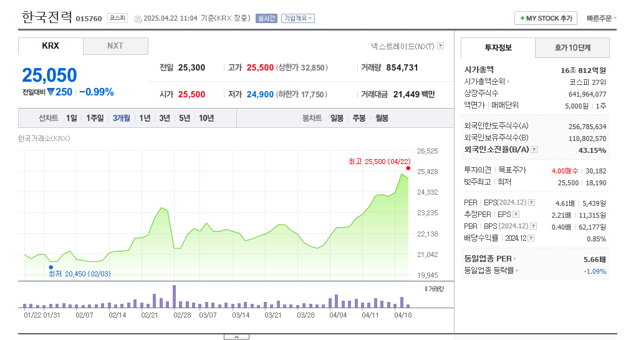The image size is (626, 340).
Task: Click the 한국전력 stock name heading
Action: pyautogui.click(x=47, y=17)
